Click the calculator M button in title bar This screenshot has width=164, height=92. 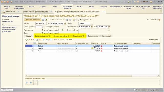point(141,2)
